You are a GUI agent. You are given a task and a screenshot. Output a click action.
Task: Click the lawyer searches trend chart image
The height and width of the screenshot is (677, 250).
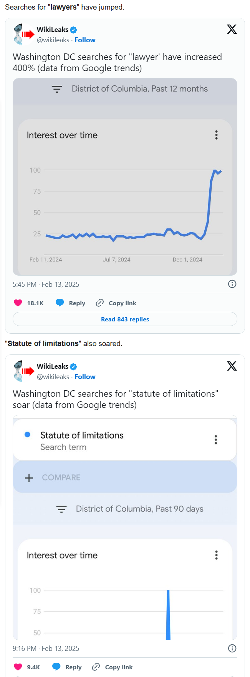tap(125, 177)
